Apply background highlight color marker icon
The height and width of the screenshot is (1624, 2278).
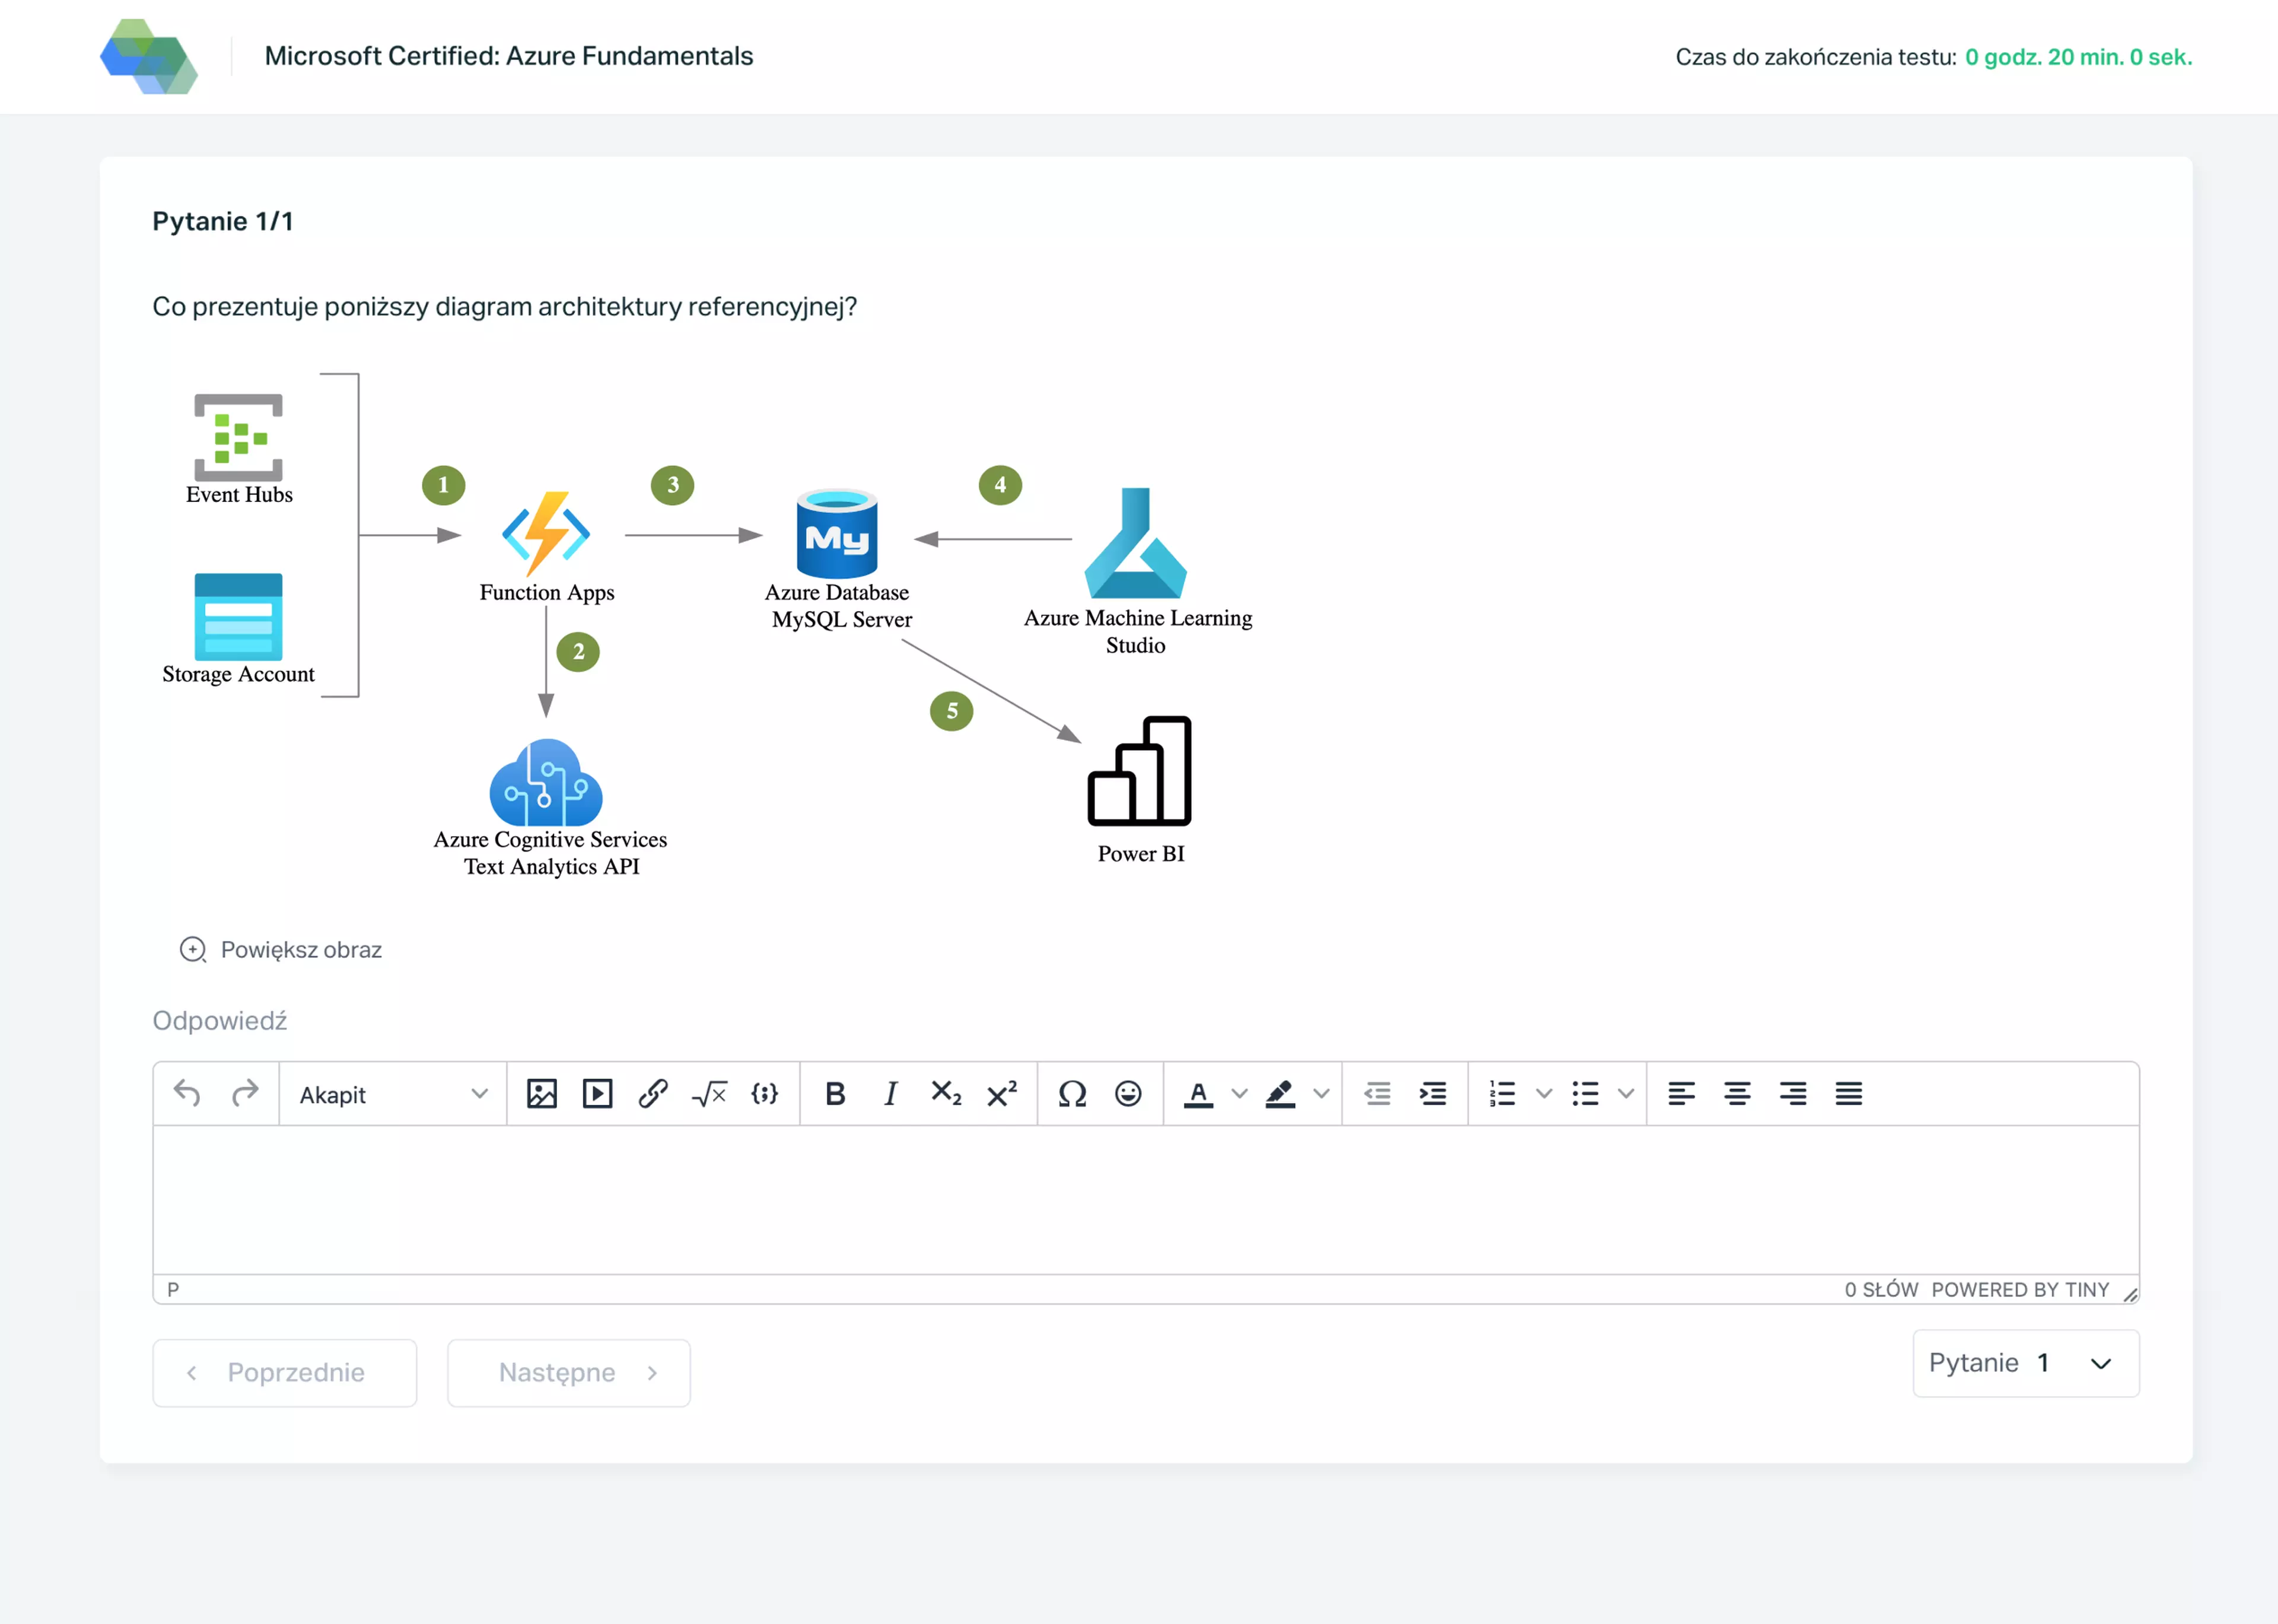[x=1280, y=1094]
